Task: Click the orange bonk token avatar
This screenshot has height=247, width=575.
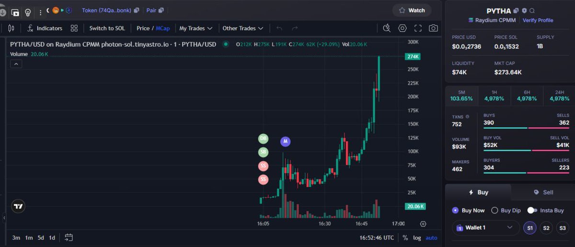Action: (56, 10)
